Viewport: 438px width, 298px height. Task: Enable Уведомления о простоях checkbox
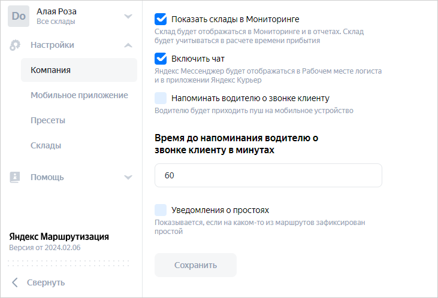click(161, 210)
